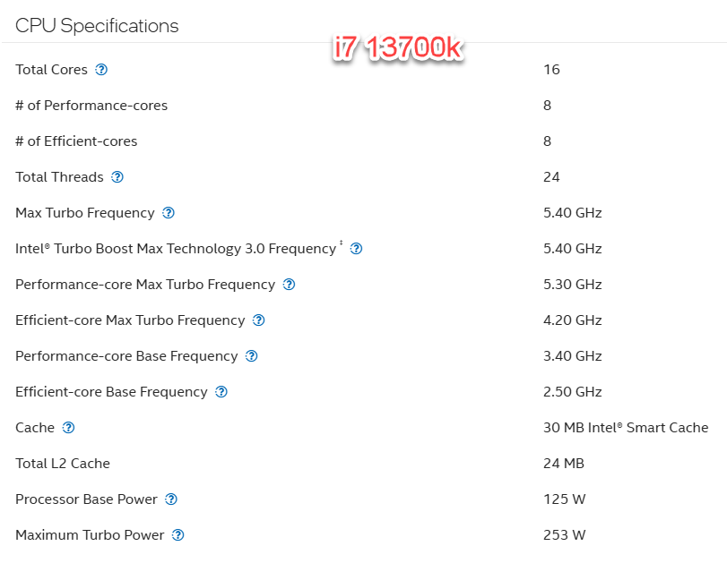The height and width of the screenshot is (563, 727).
Task: Select the Total L2 Cache label
Action: coord(63,464)
